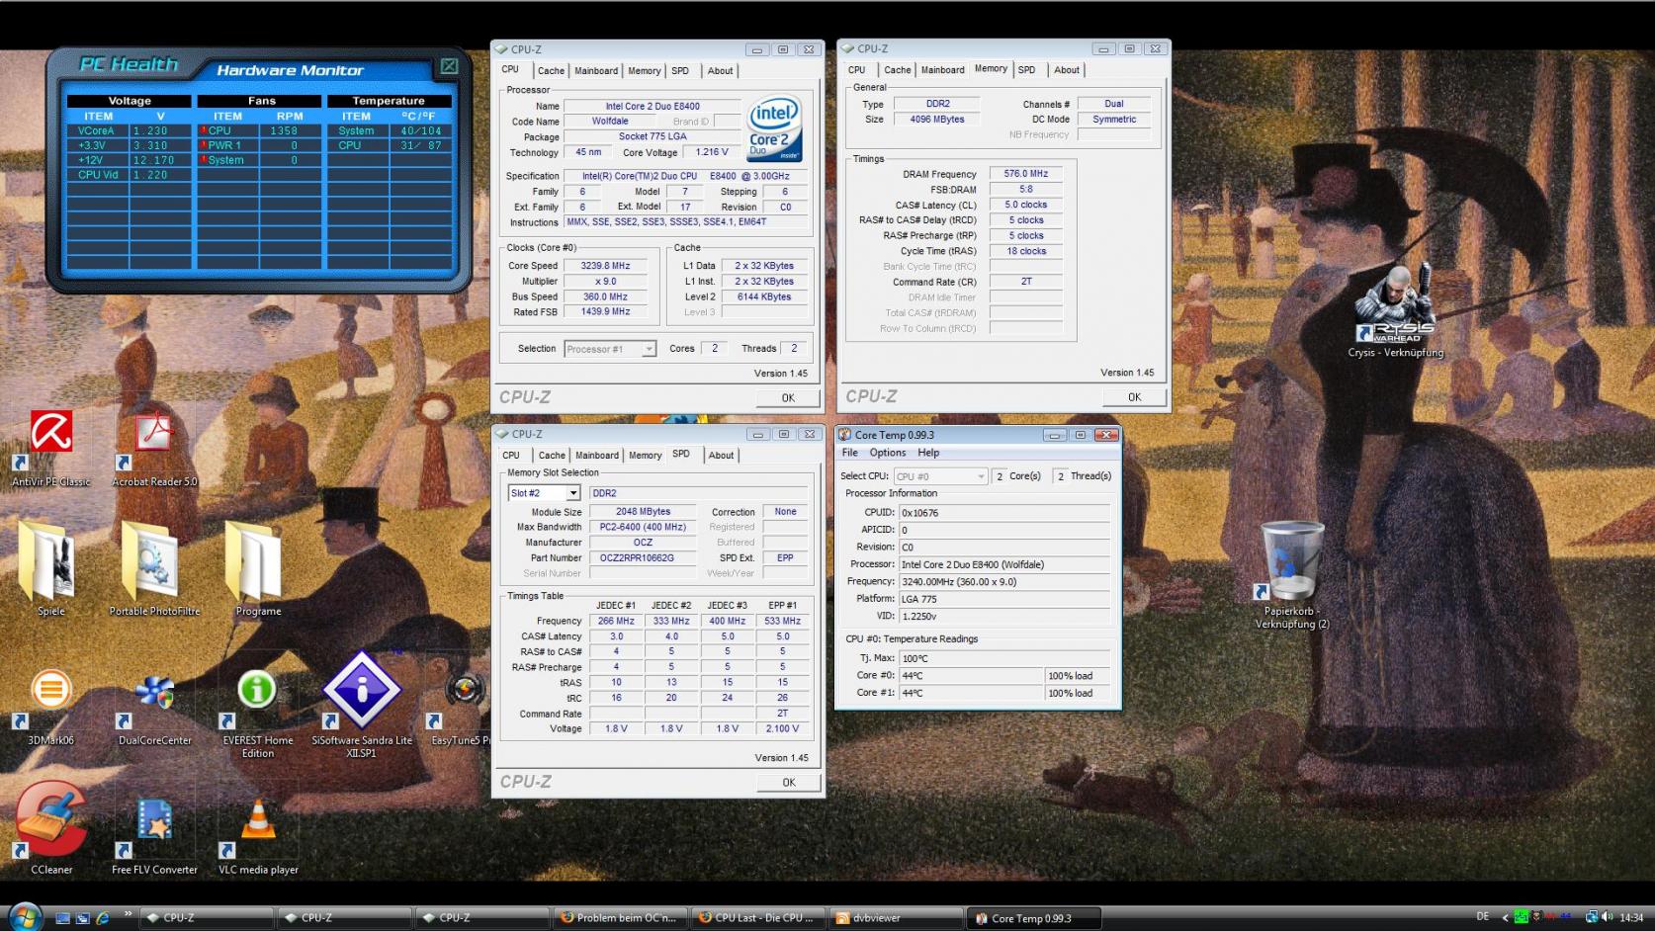Image resolution: width=1655 pixels, height=931 pixels.
Task: Open Crysis Warhead desktop shortcut
Action: (1395, 308)
